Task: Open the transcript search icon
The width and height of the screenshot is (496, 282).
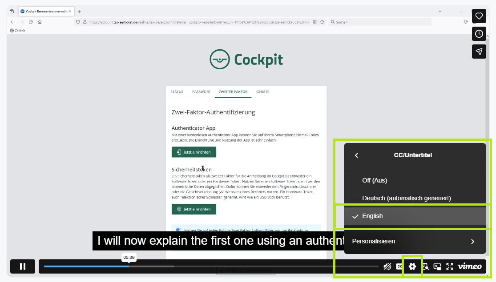Action: 425,266
